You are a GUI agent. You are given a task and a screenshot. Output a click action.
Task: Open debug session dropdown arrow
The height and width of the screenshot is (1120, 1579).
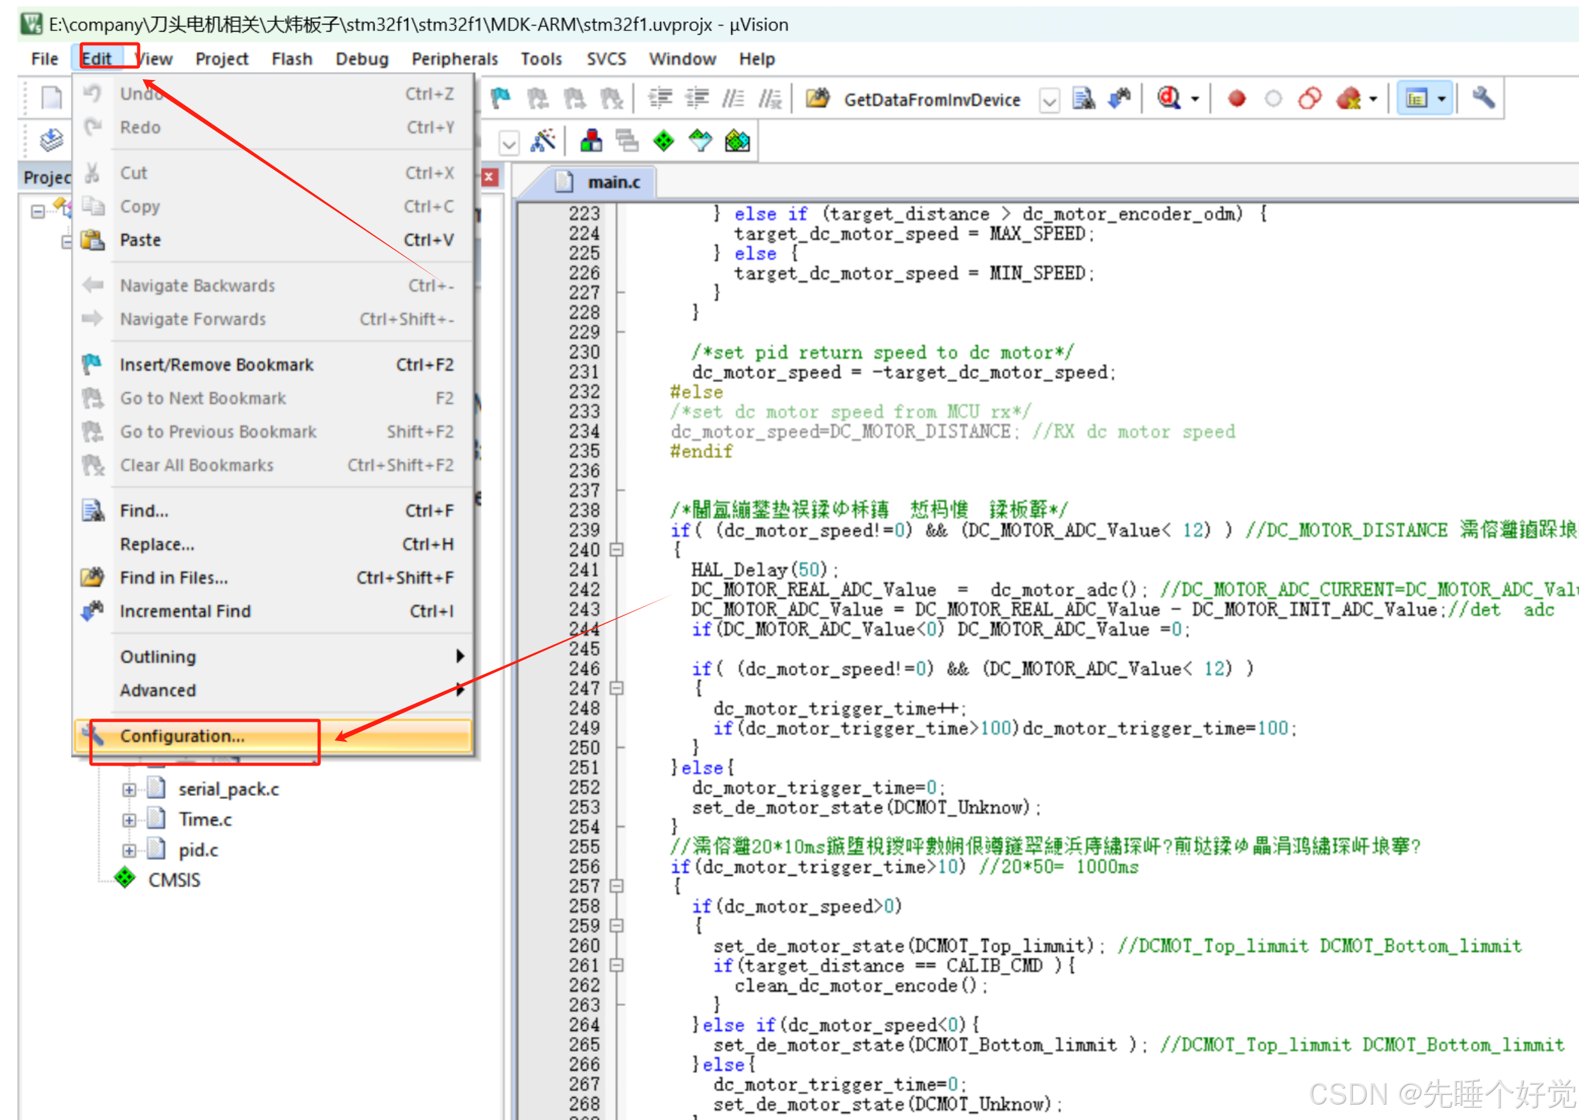coord(1195,99)
